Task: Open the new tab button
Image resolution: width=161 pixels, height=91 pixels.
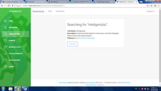Action: click(x=141, y=2)
